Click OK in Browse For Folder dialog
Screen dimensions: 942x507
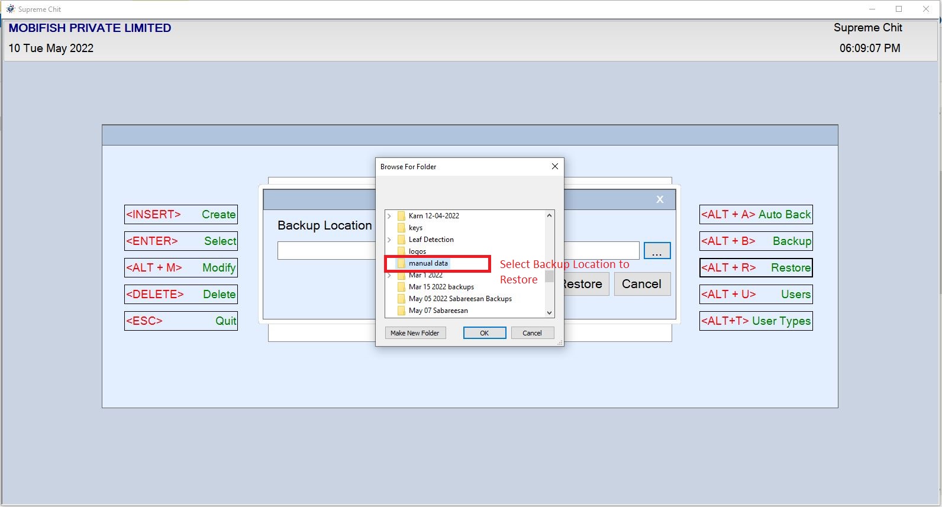point(485,333)
